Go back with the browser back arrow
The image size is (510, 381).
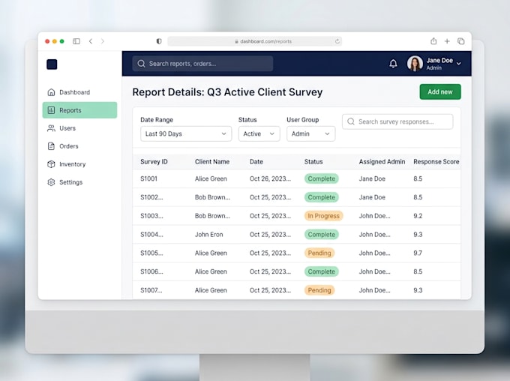click(91, 41)
